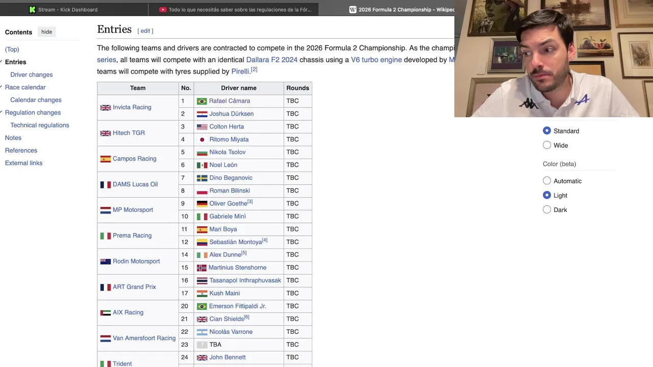
Task: Click the German flag next to Oliver Goethe
Action: (202, 204)
